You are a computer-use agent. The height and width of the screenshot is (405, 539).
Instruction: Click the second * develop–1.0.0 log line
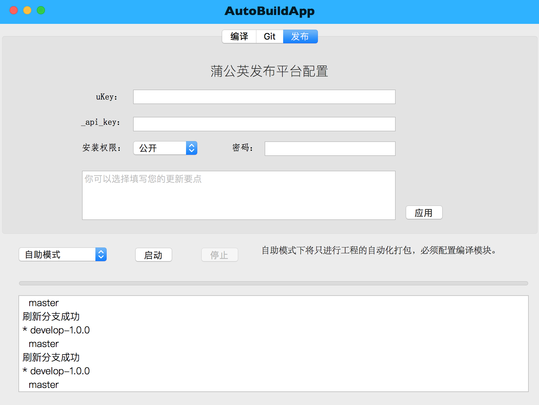(56, 371)
